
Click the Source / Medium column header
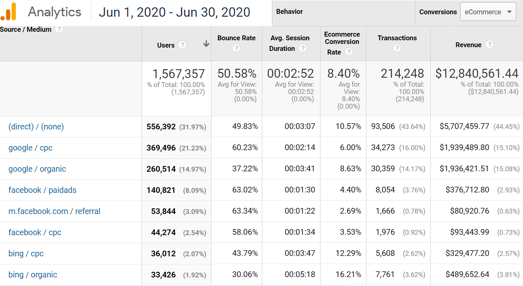pyautogui.click(x=26, y=29)
